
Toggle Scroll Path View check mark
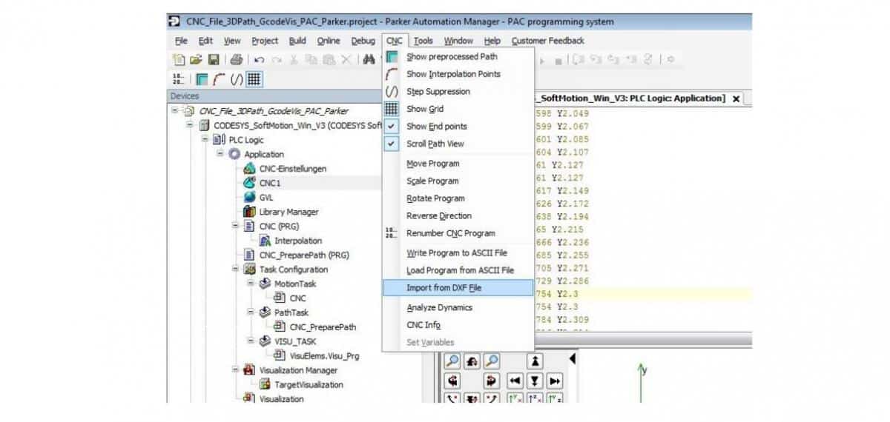pos(392,144)
